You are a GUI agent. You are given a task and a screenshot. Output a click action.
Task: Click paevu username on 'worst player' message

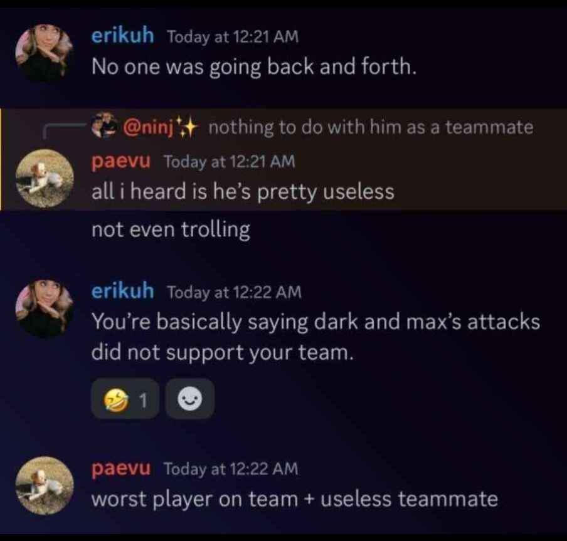pos(121,469)
